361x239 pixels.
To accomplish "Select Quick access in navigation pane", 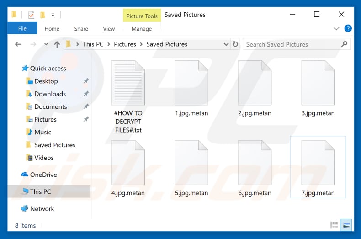I will click(x=44, y=69).
